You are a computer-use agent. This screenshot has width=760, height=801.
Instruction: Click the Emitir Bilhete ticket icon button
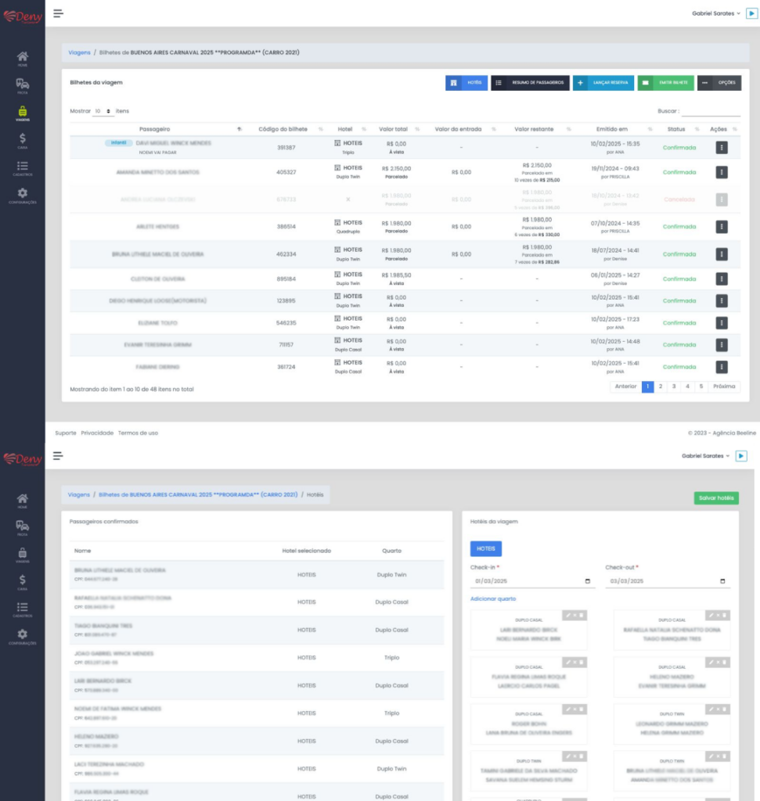665,82
